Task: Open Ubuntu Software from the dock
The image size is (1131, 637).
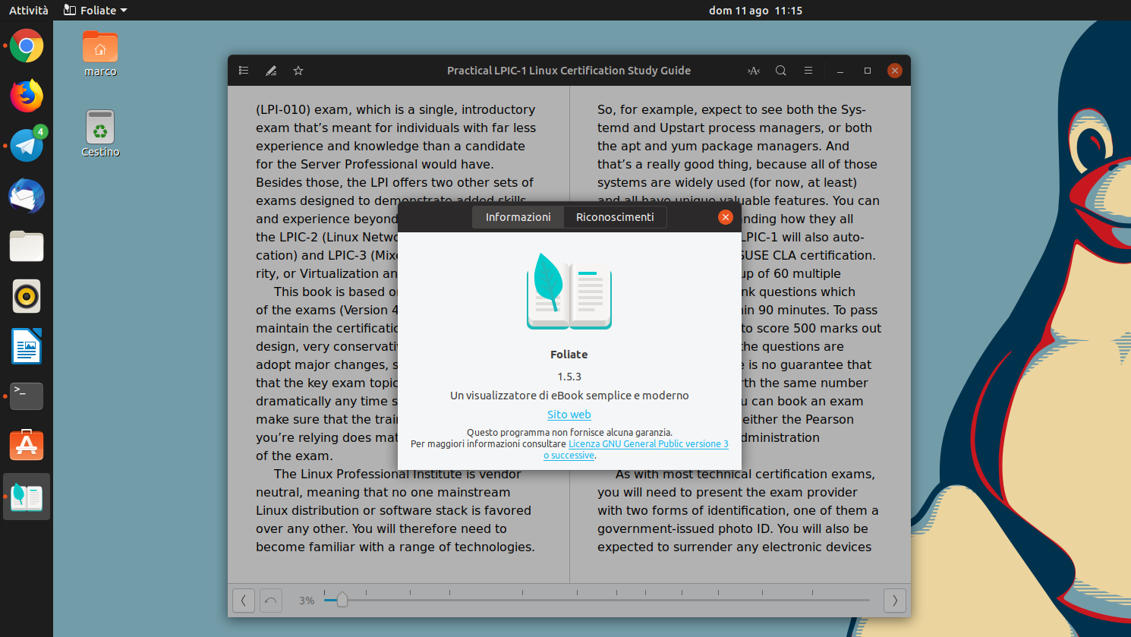Action: [27, 446]
